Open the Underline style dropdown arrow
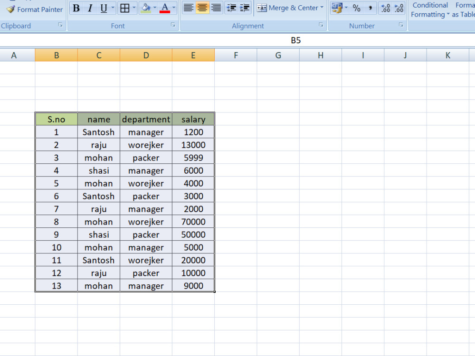This screenshot has width=475, height=356. click(113, 8)
